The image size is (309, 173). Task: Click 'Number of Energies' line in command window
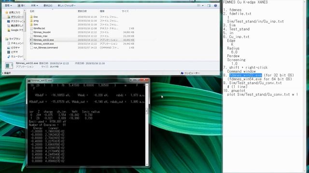coord(47,125)
